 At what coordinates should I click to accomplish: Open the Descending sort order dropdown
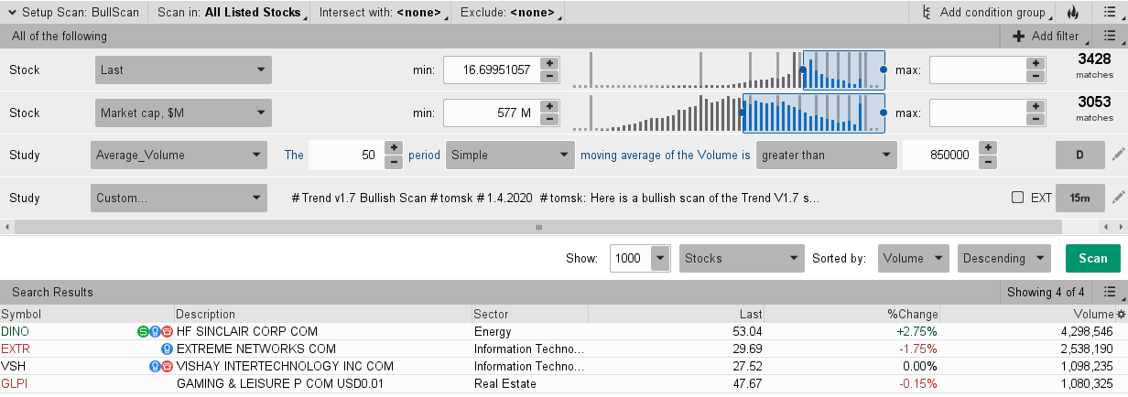click(1005, 258)
